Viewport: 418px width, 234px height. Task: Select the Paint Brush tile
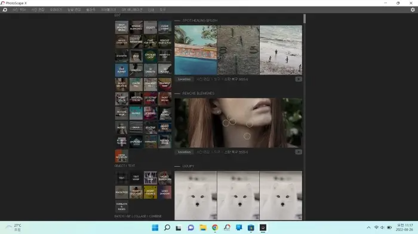click(165, 99)
